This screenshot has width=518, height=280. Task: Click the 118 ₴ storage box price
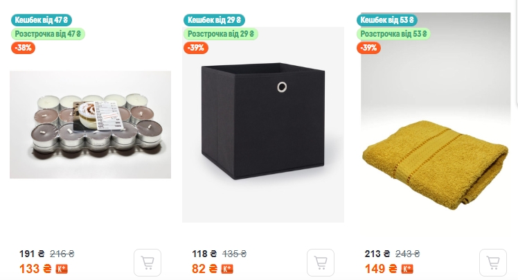pos(204,254)
